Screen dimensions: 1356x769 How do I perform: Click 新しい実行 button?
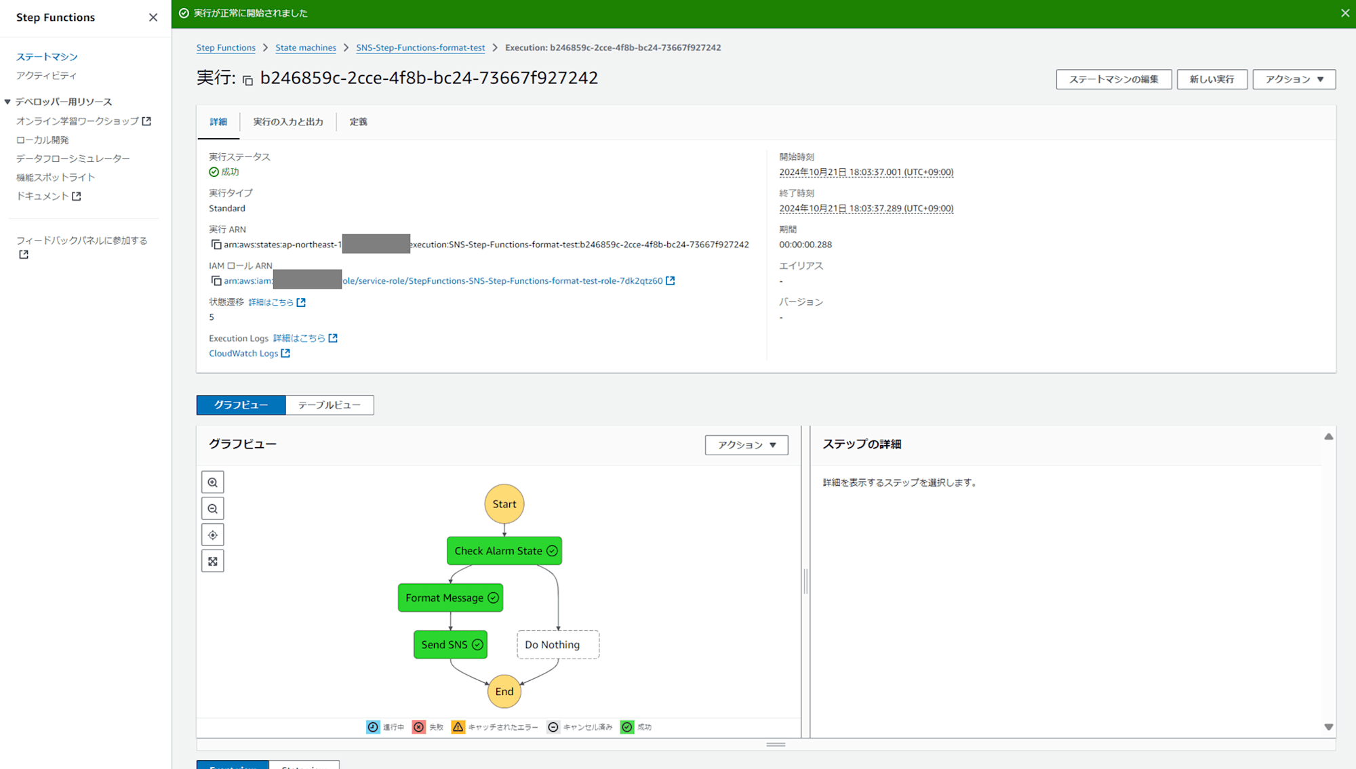click(1212, 79)
